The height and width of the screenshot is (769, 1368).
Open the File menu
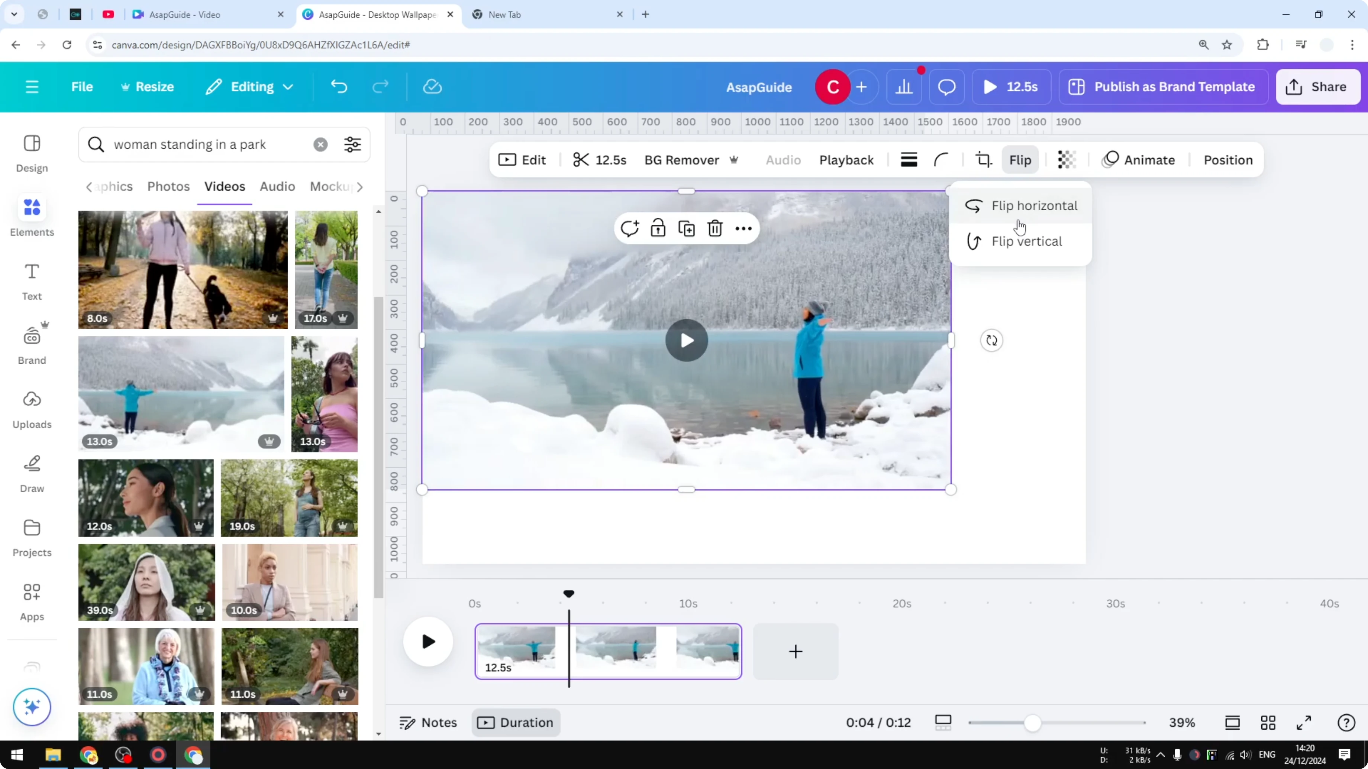(82, 87)
